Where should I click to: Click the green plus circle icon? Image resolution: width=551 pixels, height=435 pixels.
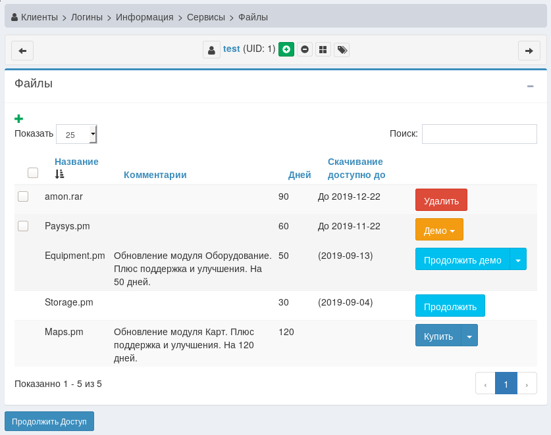[286, 49]
